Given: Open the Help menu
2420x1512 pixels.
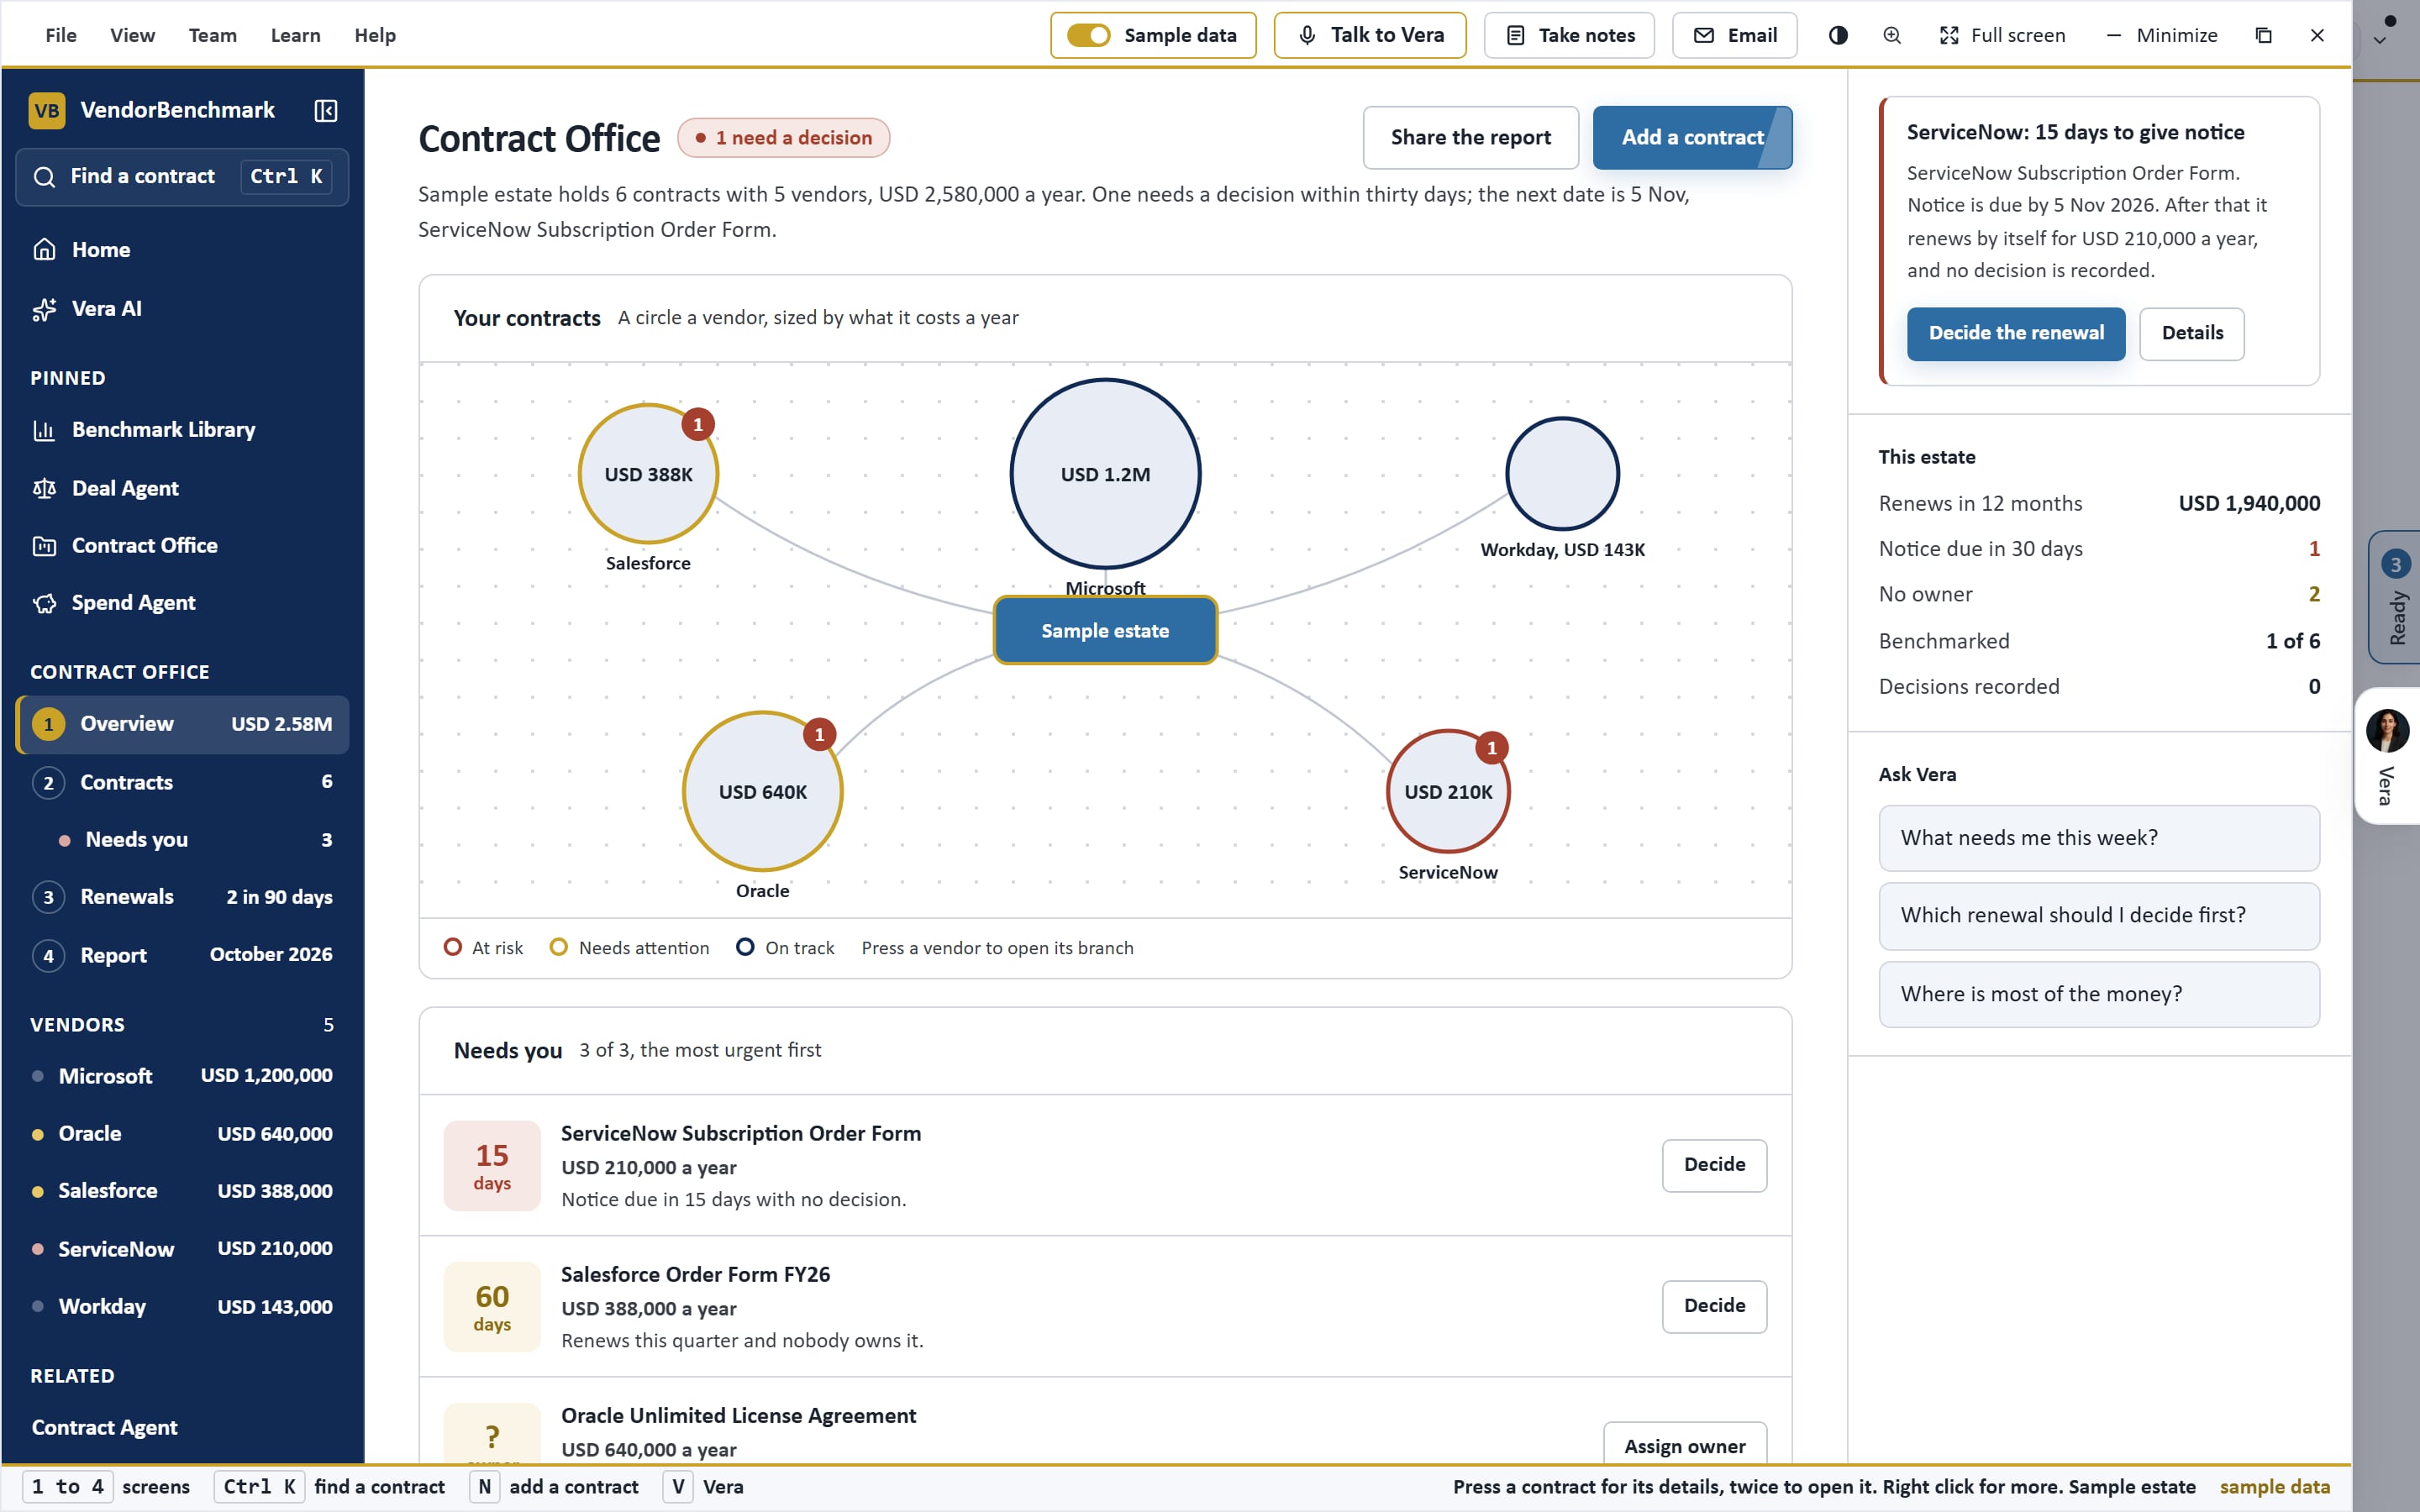Looking at the screenshot, I should [x=375, y=35].
